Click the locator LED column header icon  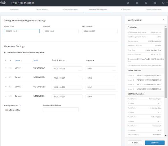10,60
